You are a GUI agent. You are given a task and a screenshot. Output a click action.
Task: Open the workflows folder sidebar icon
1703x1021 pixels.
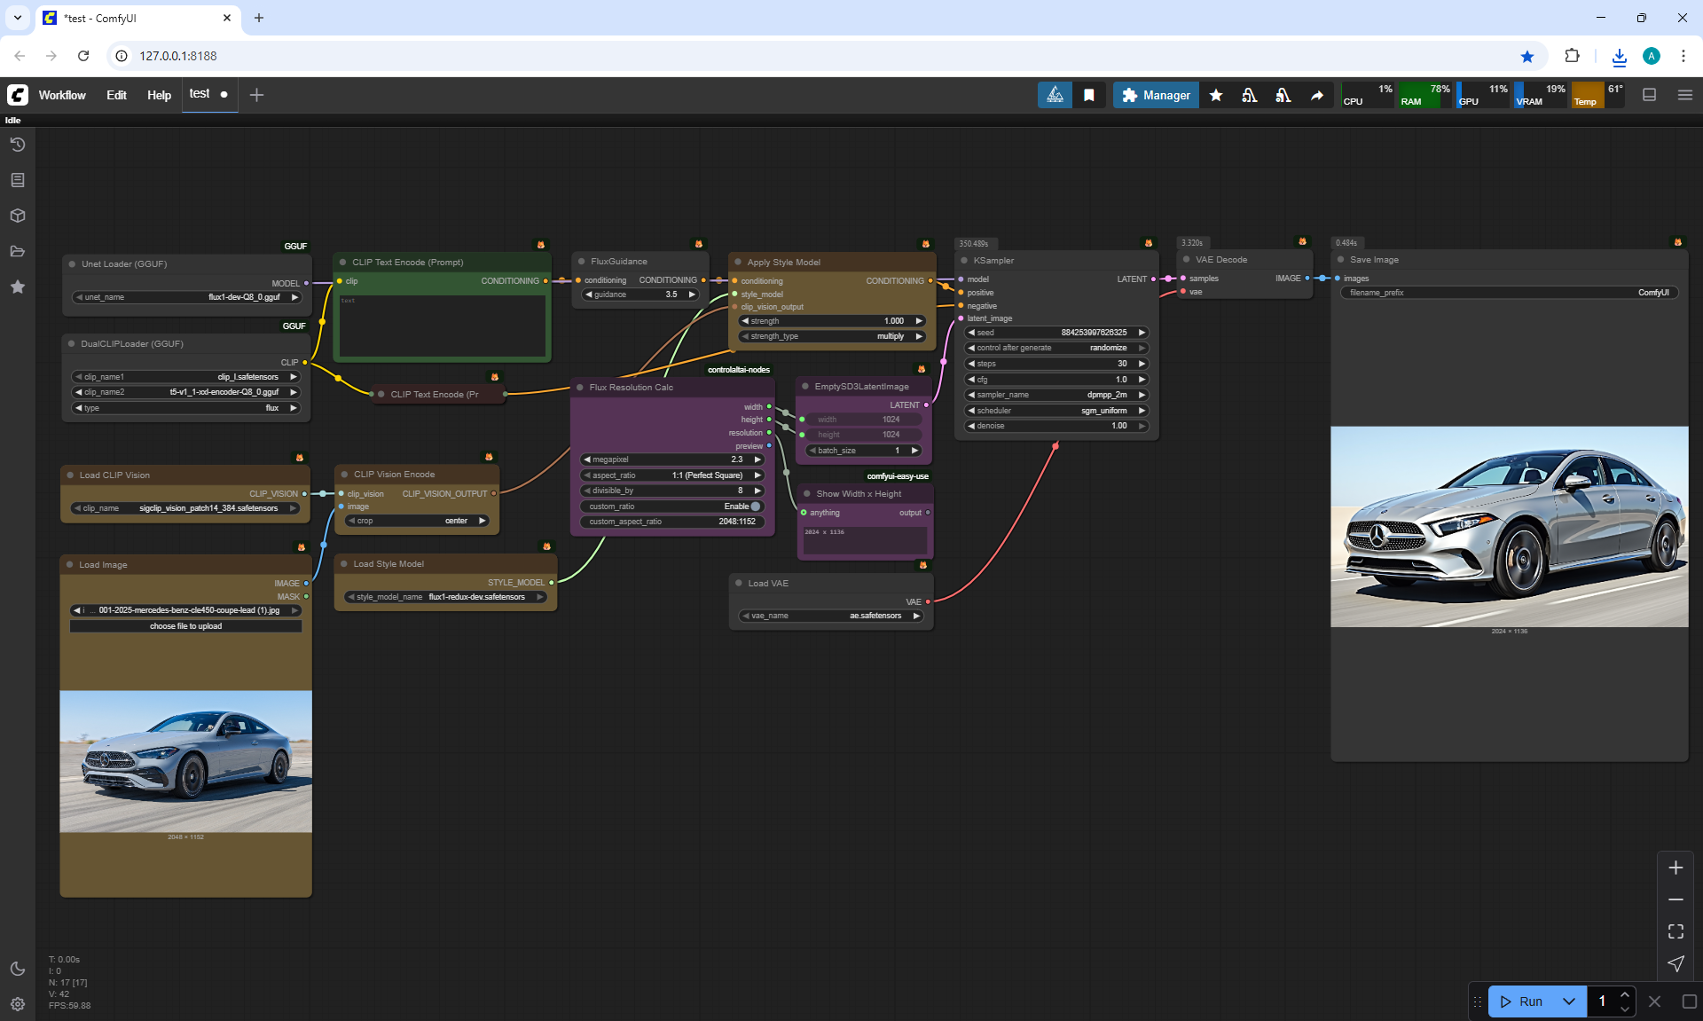click(17, 251)
